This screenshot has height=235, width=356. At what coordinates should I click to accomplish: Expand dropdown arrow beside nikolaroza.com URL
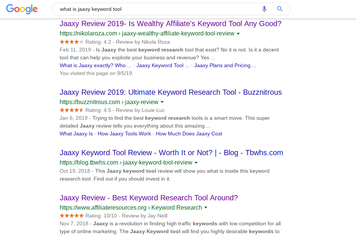(238, 34)
